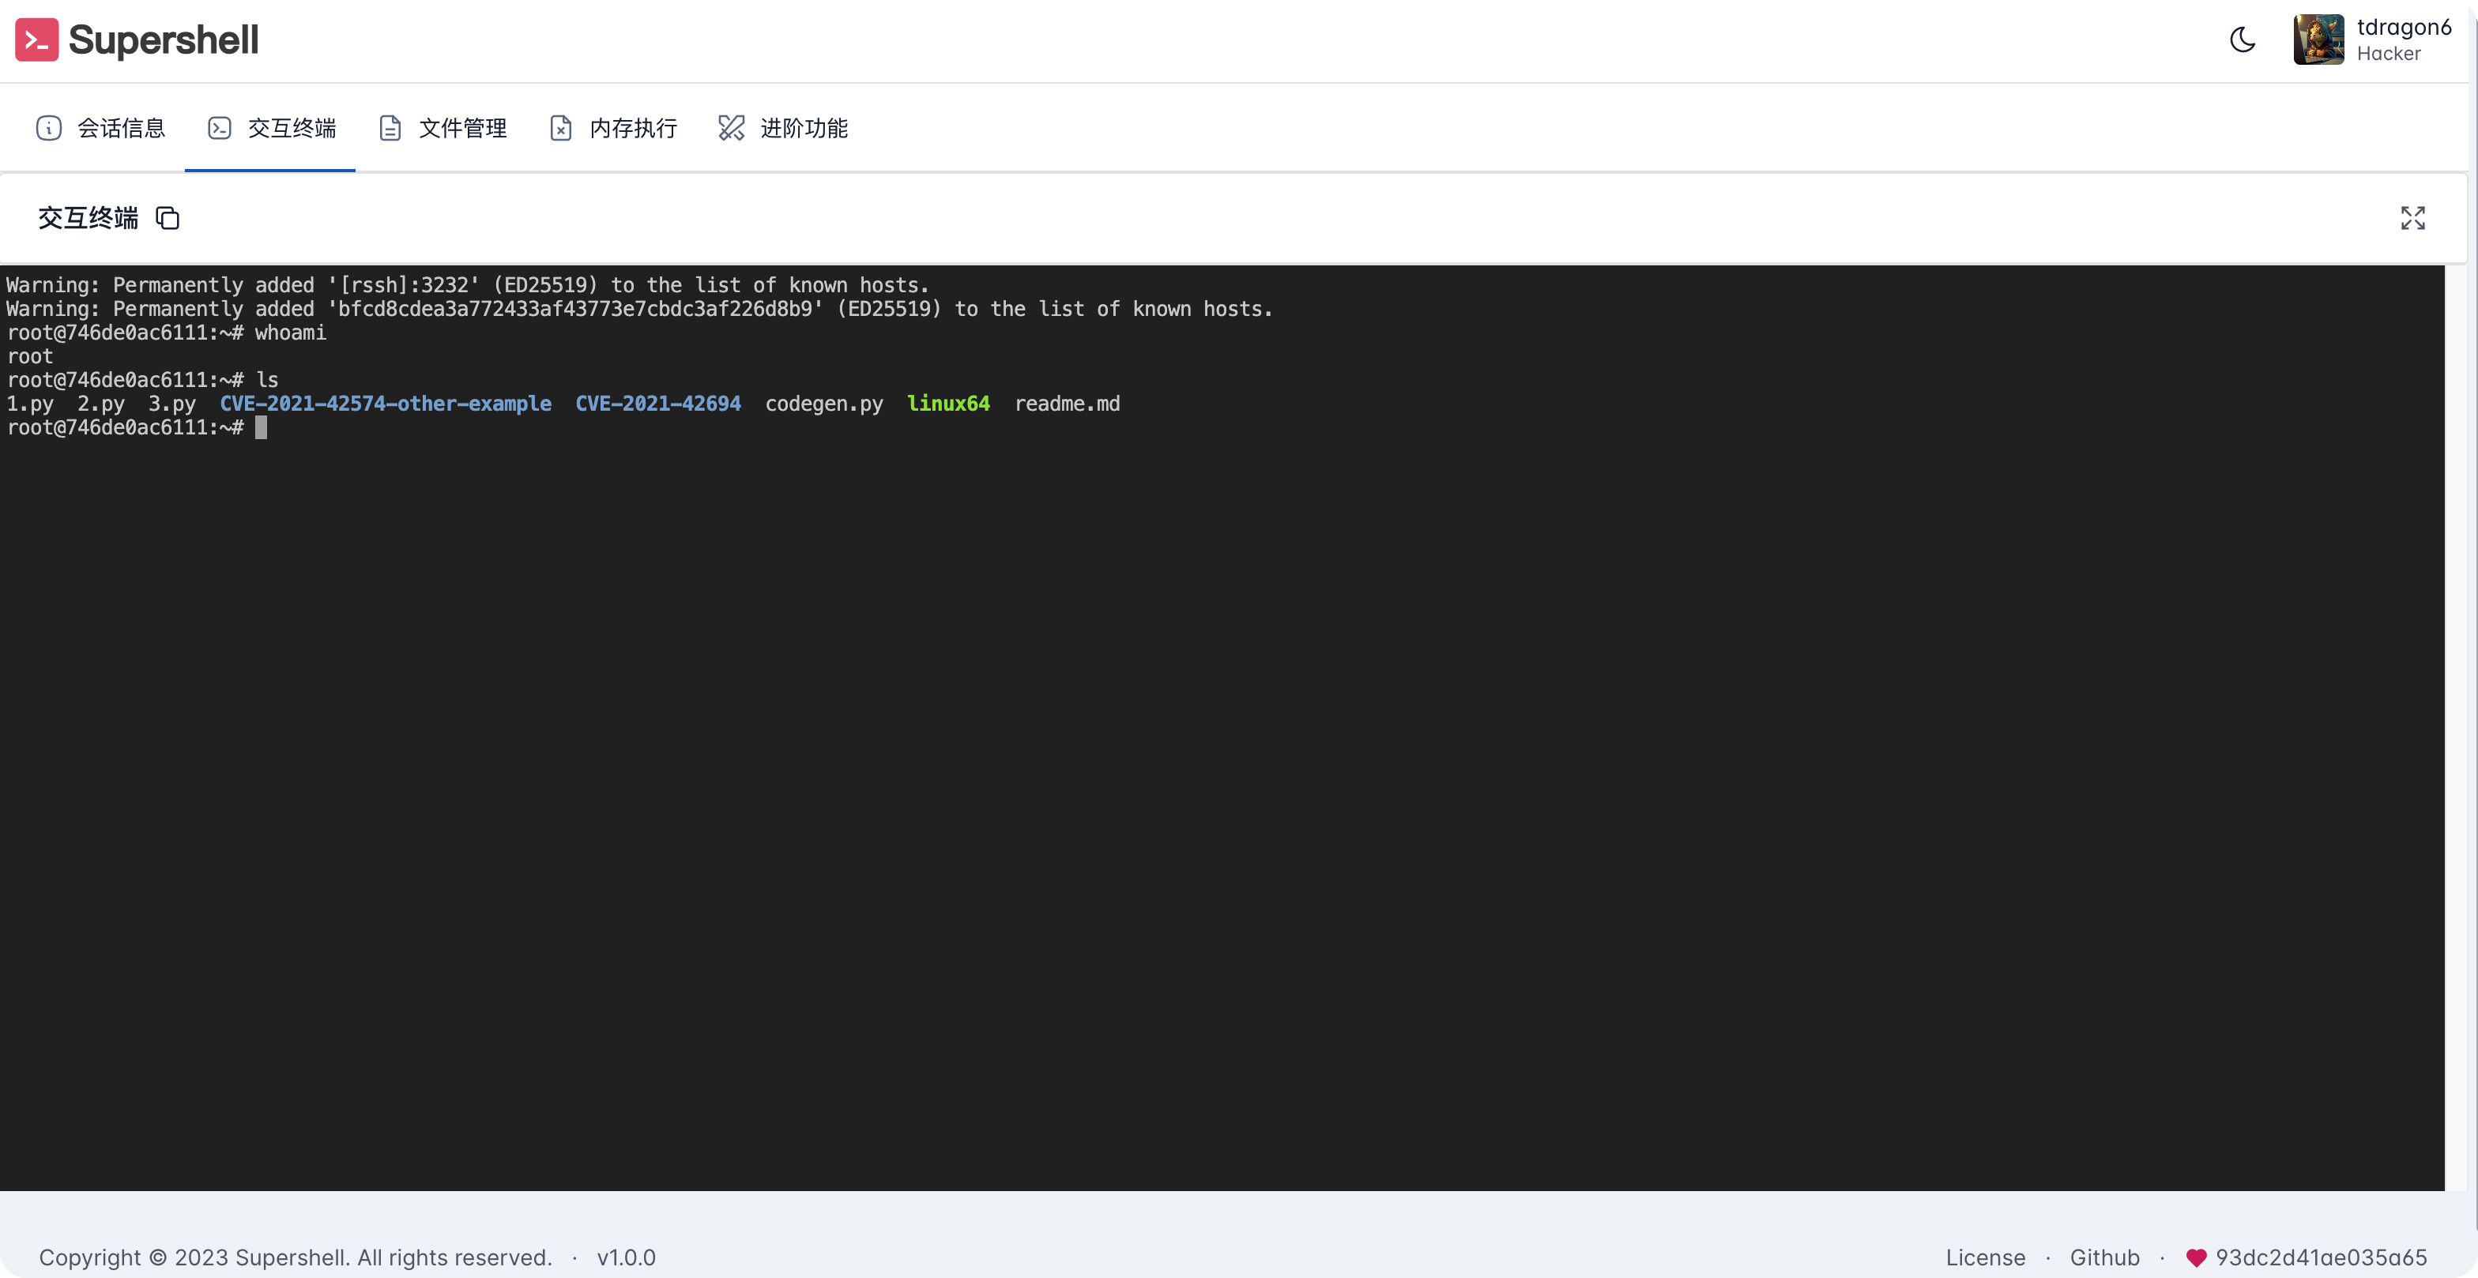Image resolution: width=2478 pixels, height=1278 pixels.
Task: Click the tdragon6 user avatar
Action: coord(2318,39)
